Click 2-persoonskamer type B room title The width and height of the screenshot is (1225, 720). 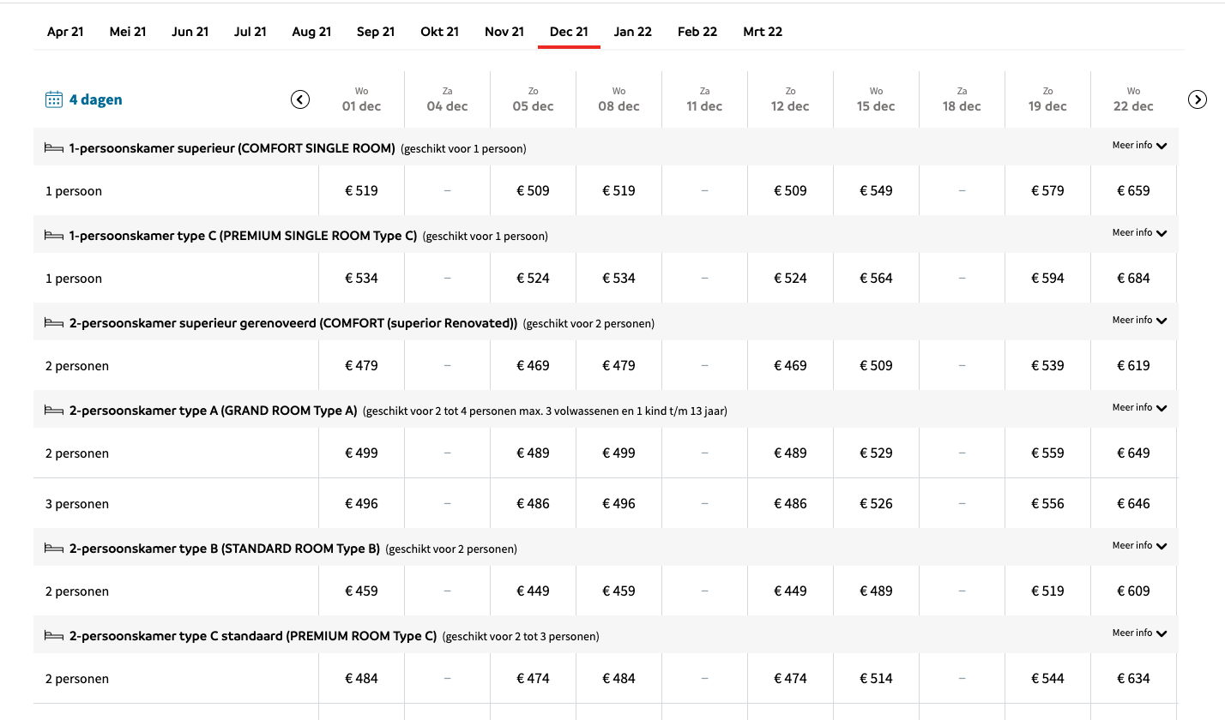pos(225,549)
